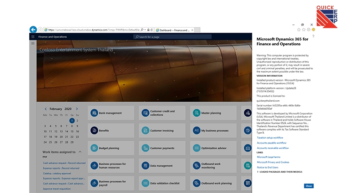The width and height of the screenshot is (343, 193).
Task: Open Catalog catalog approval work item
Action: [57, 173]
